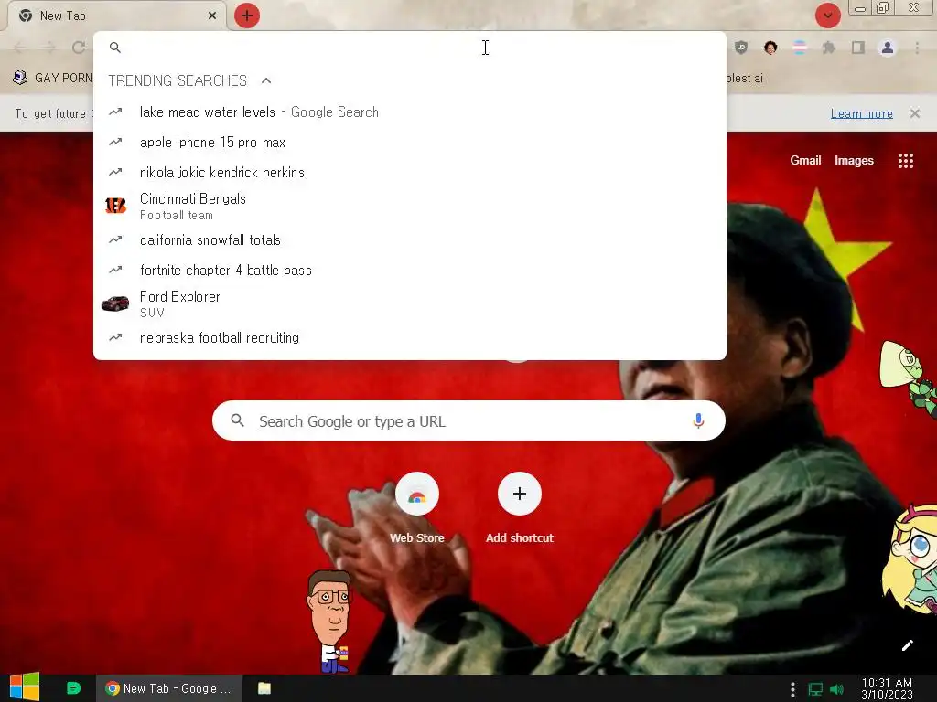The width and height of the screenshot is (937, 702).
Task: Open the uBlock shield extension icon
Action: tap(741, 48)
